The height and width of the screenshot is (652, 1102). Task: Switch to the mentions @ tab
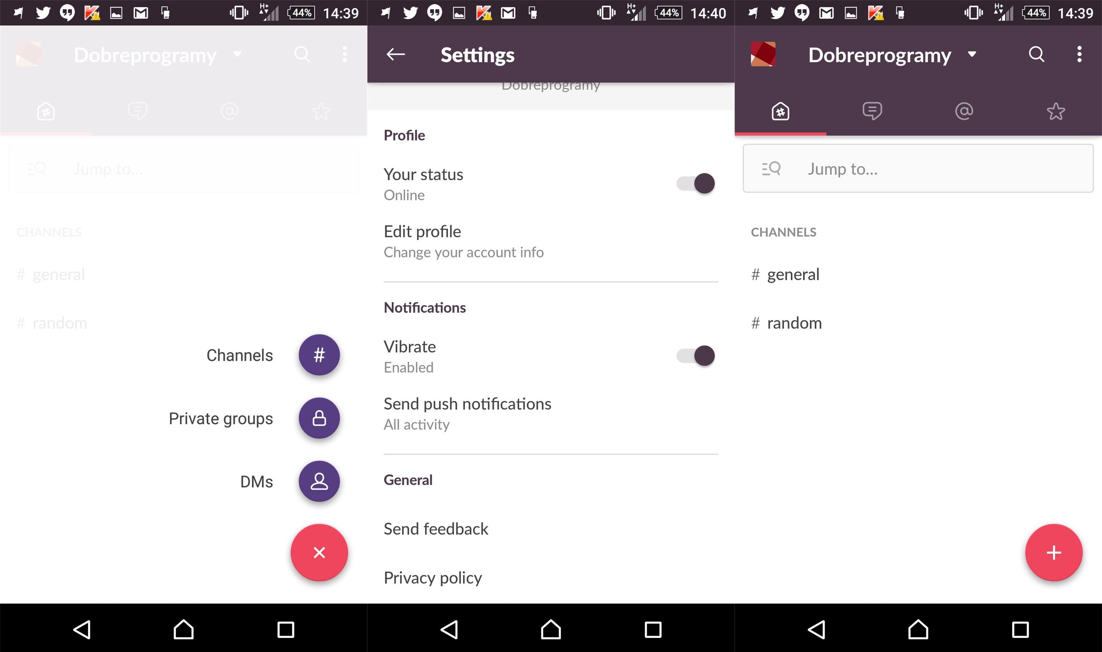[x=964, y=111]
